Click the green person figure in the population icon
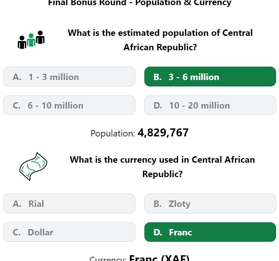Screen dimensions: 279x261 tap(31, 40)
